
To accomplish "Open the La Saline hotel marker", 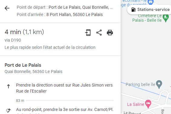I will coord(148,104).
